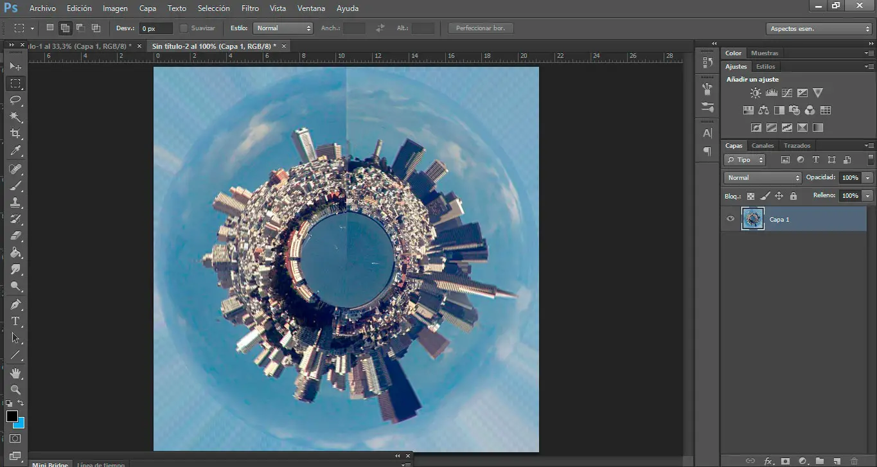
Task: Select the Lasso tool
Action: point(16,100)
